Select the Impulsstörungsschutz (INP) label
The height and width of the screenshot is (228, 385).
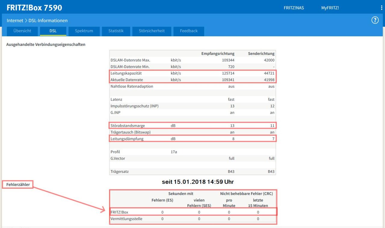click(134, 106)
